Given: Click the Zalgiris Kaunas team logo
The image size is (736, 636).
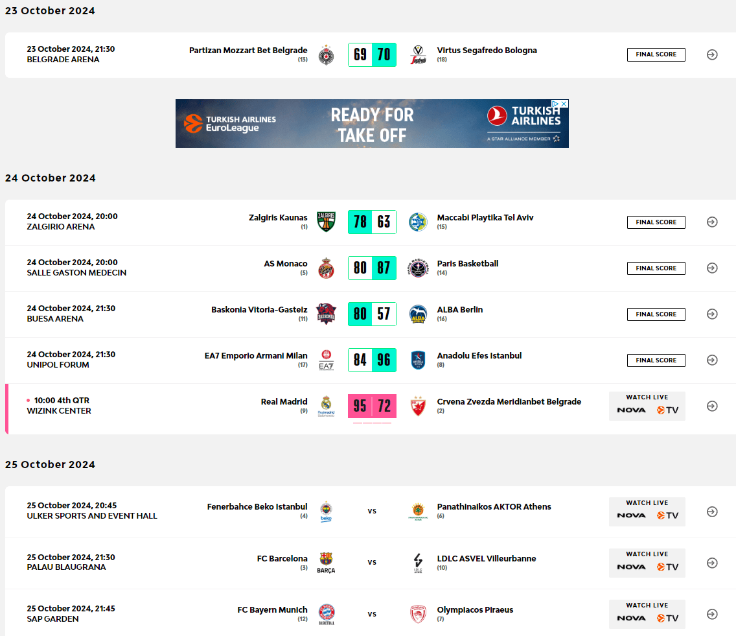Looking at the screenshot, I should (326, 222).
